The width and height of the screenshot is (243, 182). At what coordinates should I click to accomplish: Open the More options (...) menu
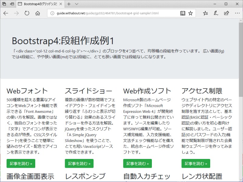coord(238,13)
